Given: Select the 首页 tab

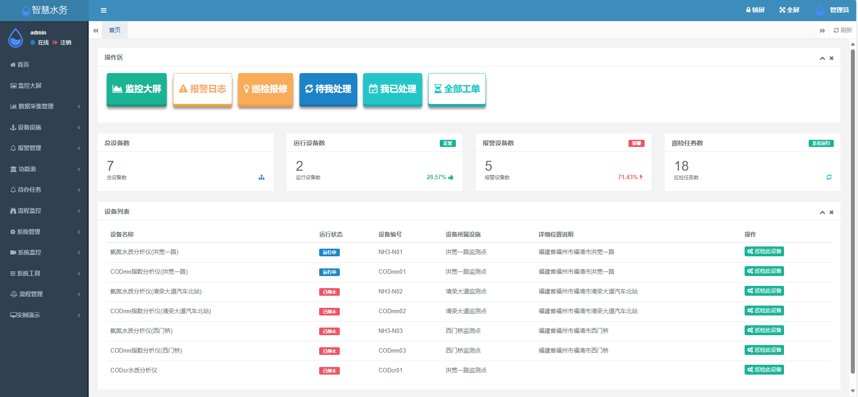Looking at the screenshot, I should point(115,30).
